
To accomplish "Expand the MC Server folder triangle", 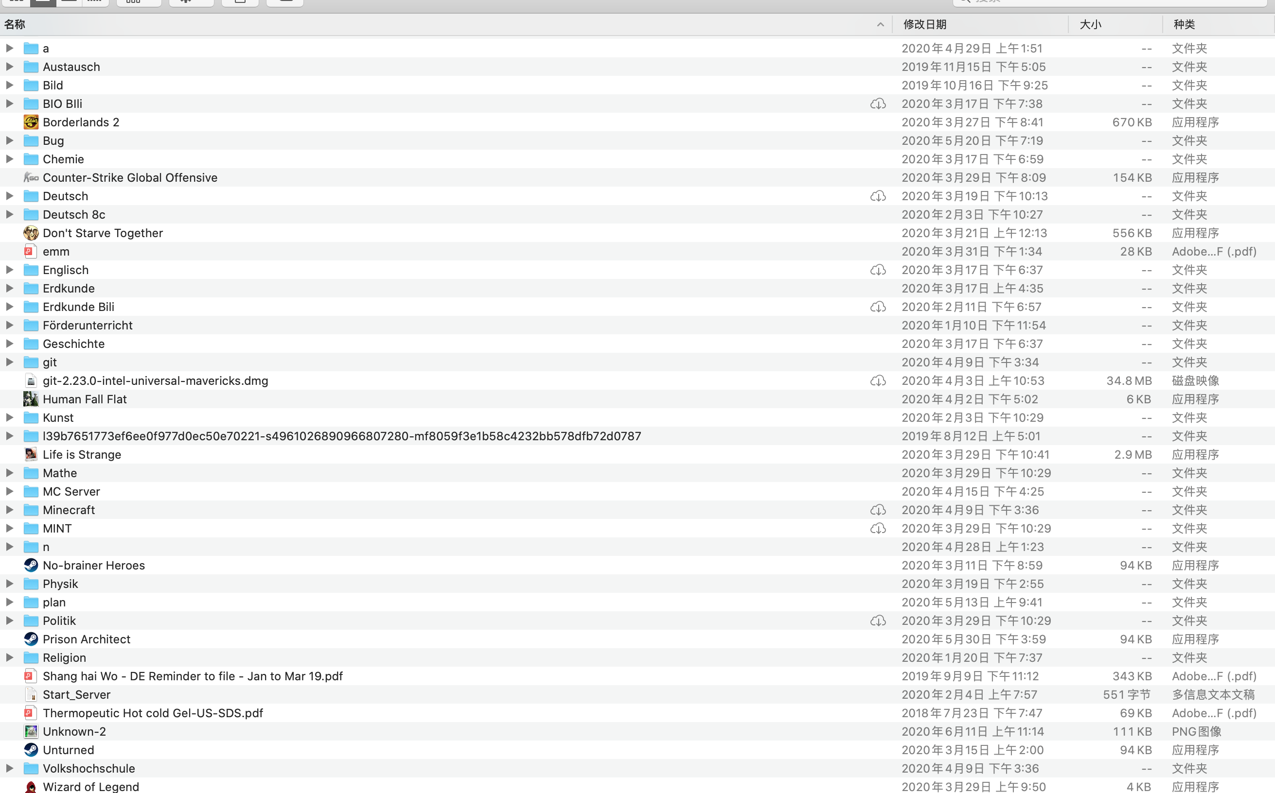I will pos(9,491).
